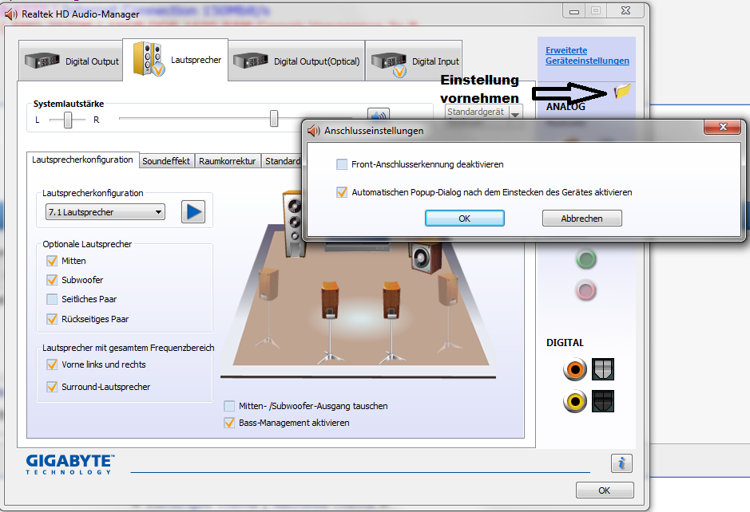Open the connector settings folder icon

point(622,90)
